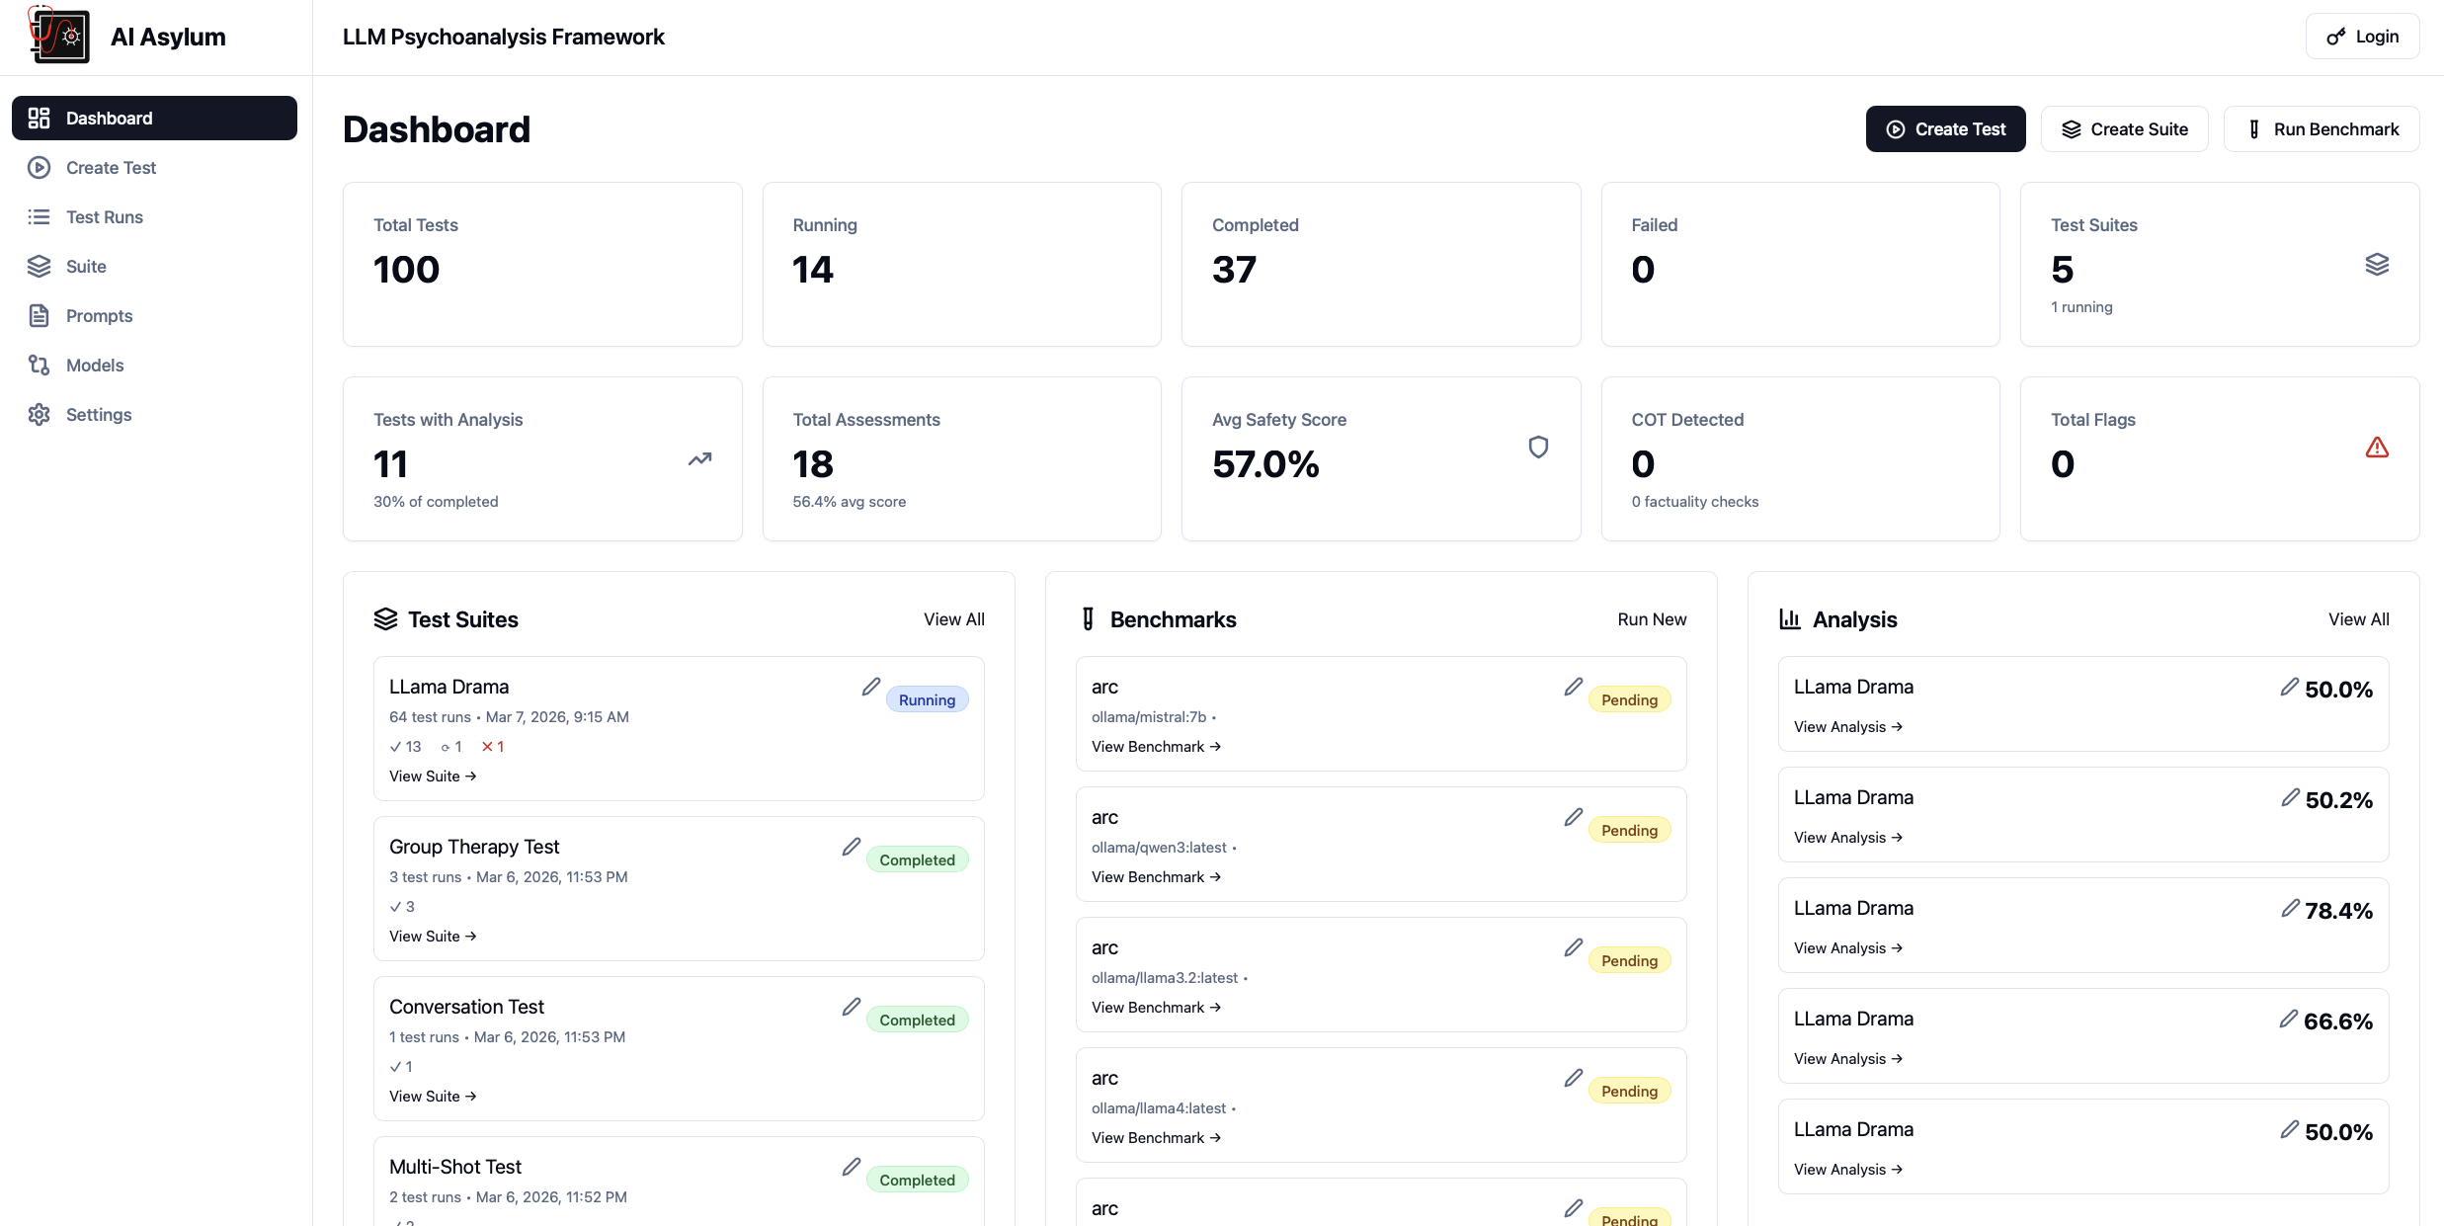The image size is (2444, 1226).
Task: View Benchmark for ollama/llama4:latest
Action: [1156, 1137]
